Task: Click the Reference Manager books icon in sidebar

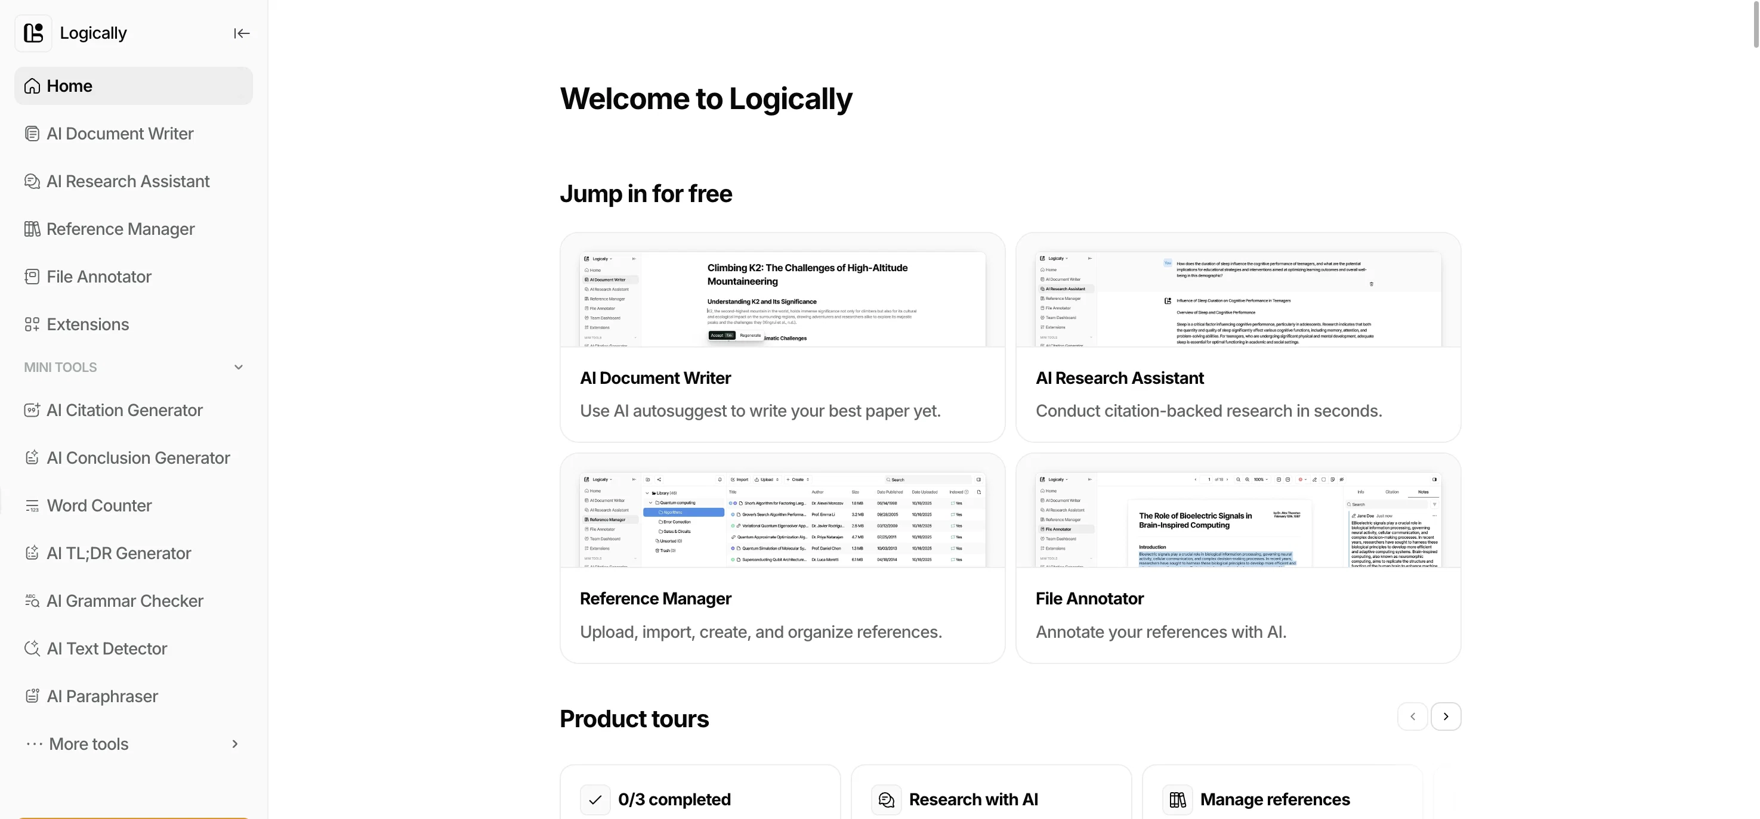Action: (32, 229)
